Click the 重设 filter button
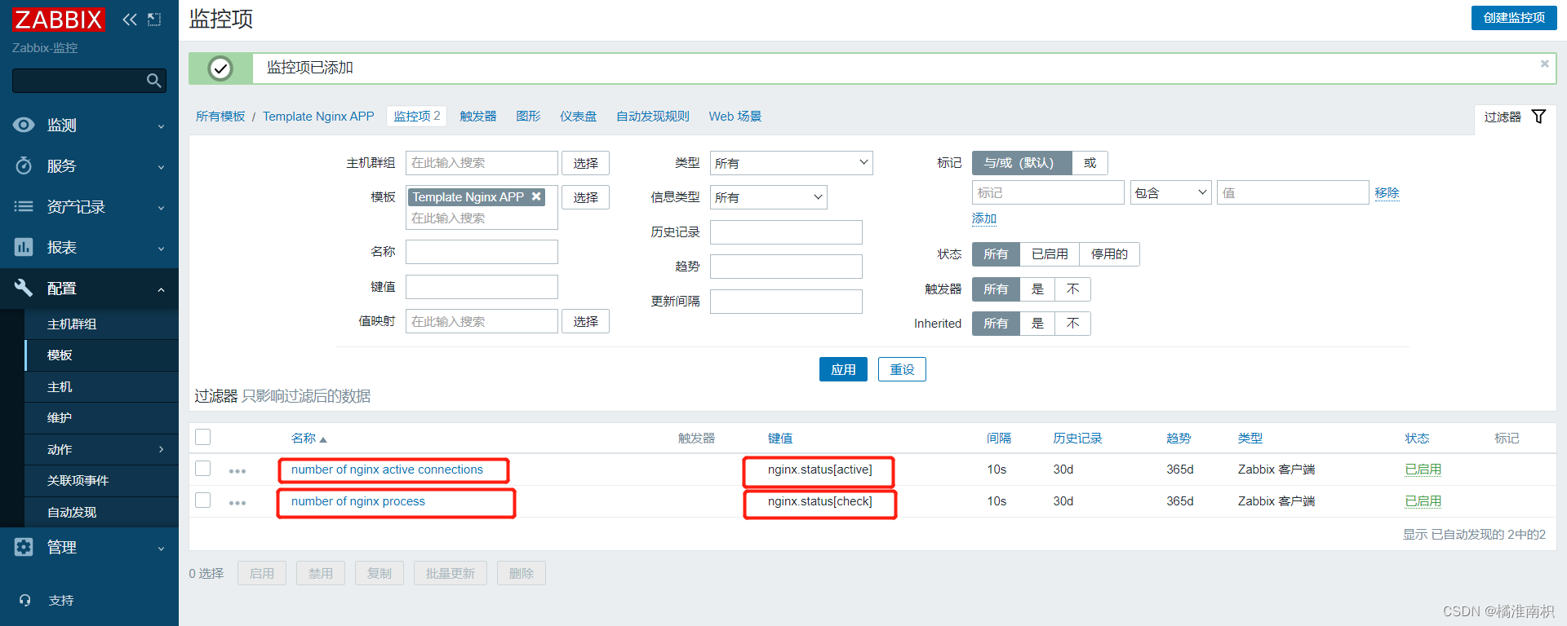Image resolution: width=1567 pixels, height=626 pixels. [x=902, y=369]
